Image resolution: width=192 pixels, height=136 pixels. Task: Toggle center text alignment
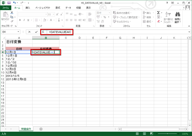click(71, 20)
